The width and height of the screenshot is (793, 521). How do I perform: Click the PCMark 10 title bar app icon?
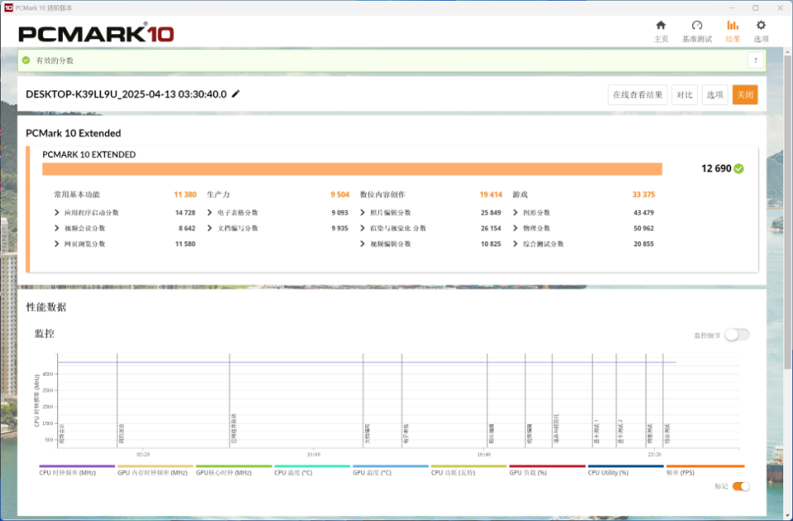click(8, 7)
